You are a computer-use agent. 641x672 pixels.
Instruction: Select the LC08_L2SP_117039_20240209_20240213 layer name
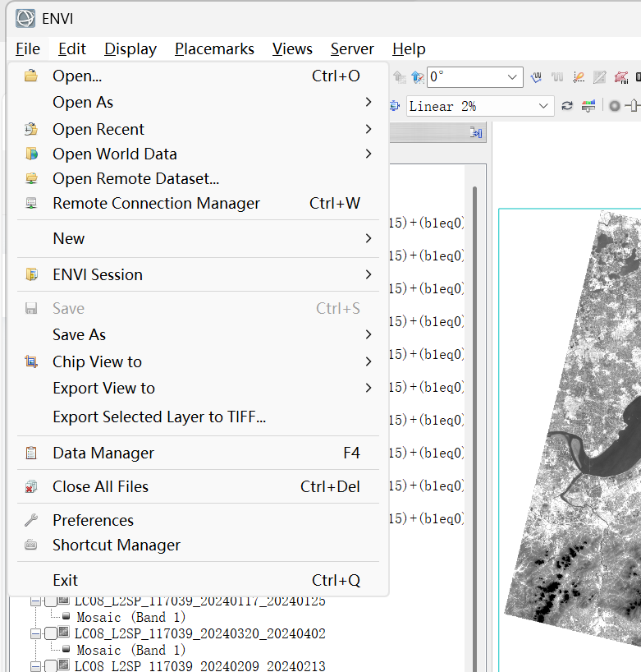(x=200, y=665)
